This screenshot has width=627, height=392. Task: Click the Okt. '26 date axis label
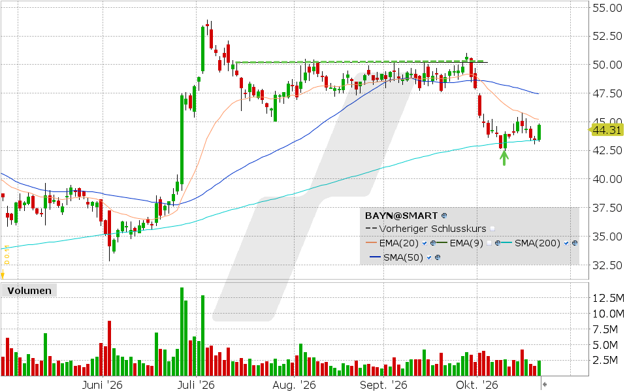pos(477,385)
